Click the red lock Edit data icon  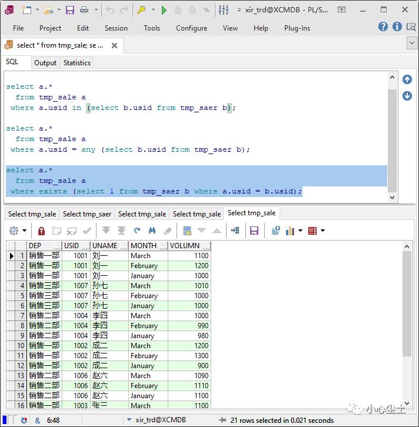[x=41, y=231]
